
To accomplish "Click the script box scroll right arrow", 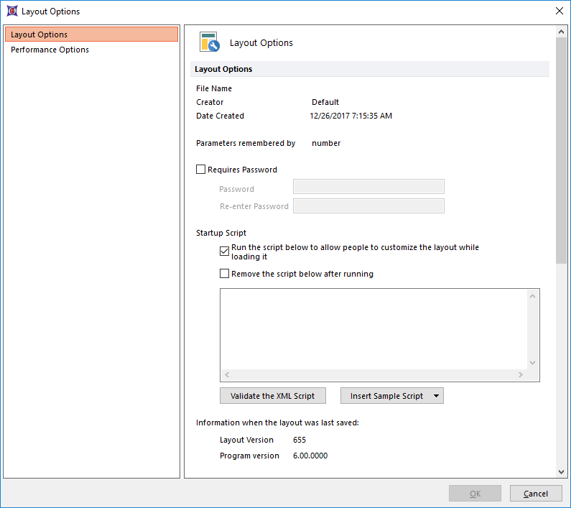I will click(521, 375).
